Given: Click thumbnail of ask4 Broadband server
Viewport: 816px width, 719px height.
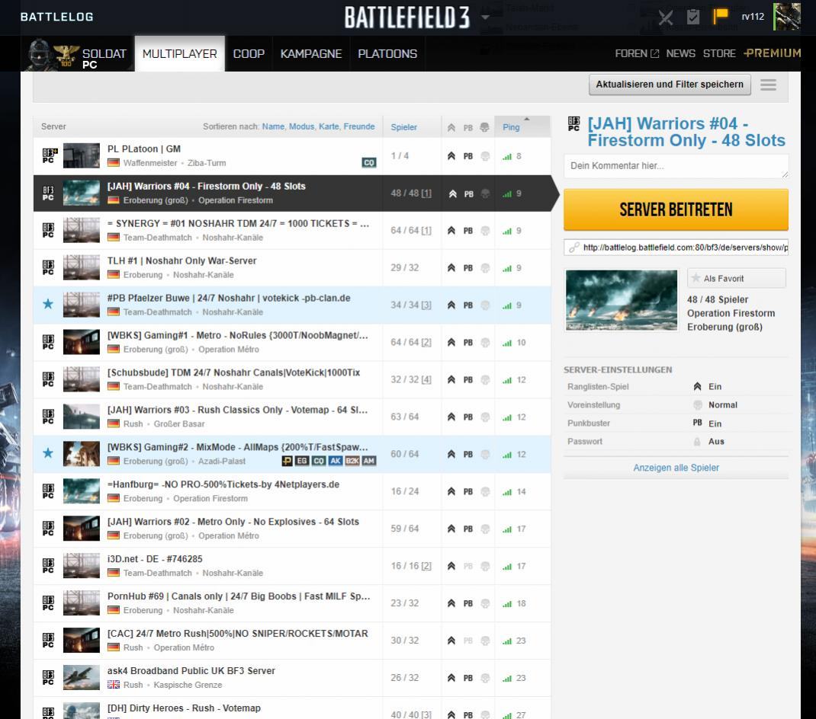Looking at the screenshot, I should (x=81, y=677).
